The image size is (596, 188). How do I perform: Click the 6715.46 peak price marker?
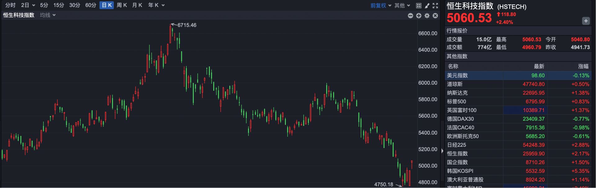(x=187, y=25)
